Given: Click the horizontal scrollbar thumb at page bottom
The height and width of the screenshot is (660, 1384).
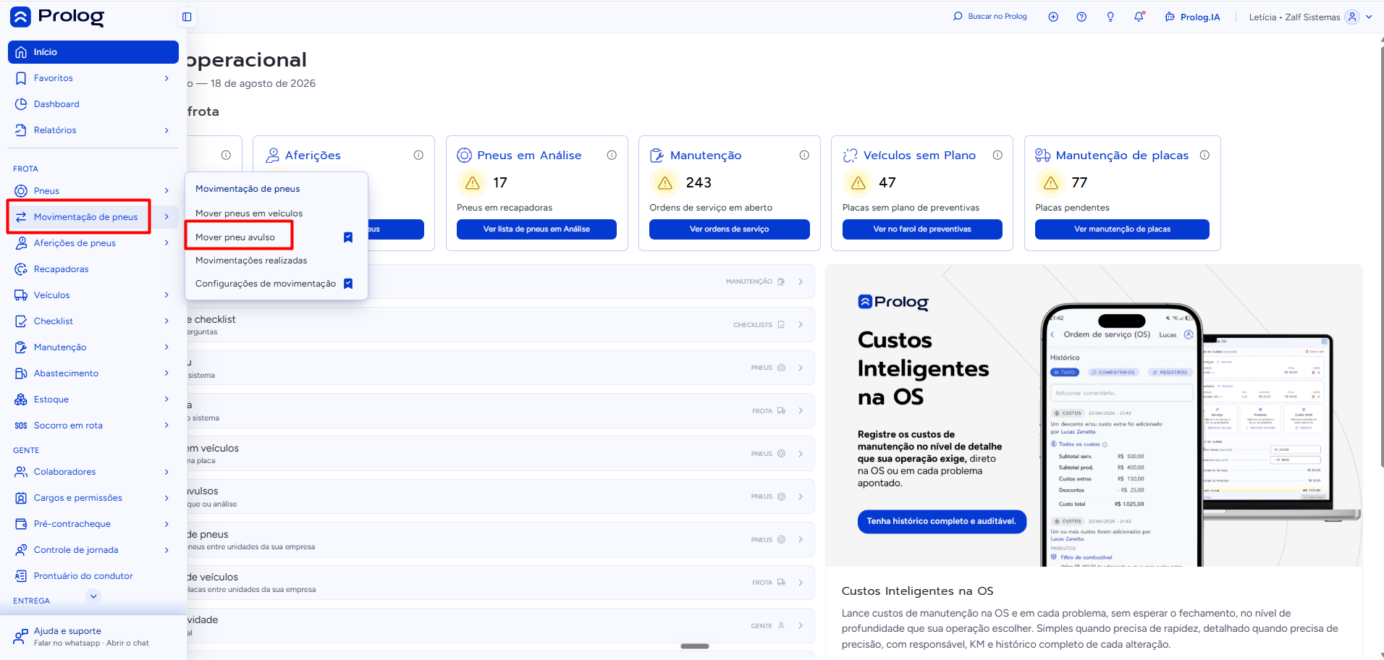Looking at the screenshot, I should (695, 646).
